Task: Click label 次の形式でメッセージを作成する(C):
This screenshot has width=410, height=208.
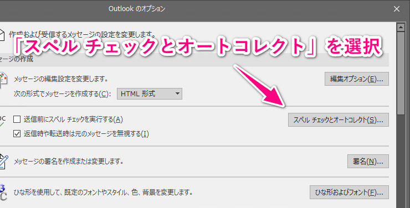Action: click(63, 94)
